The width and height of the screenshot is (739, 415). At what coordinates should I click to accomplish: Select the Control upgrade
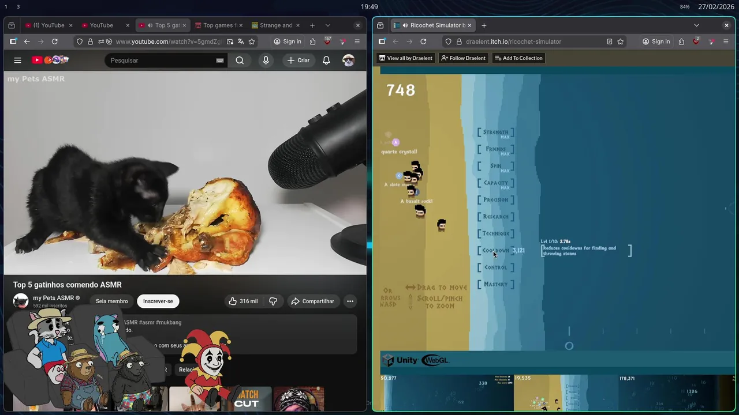[x=496, y=267]
